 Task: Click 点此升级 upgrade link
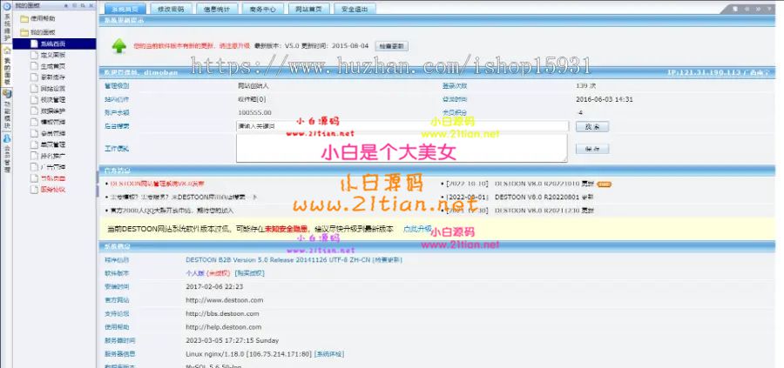click(416, 228)
